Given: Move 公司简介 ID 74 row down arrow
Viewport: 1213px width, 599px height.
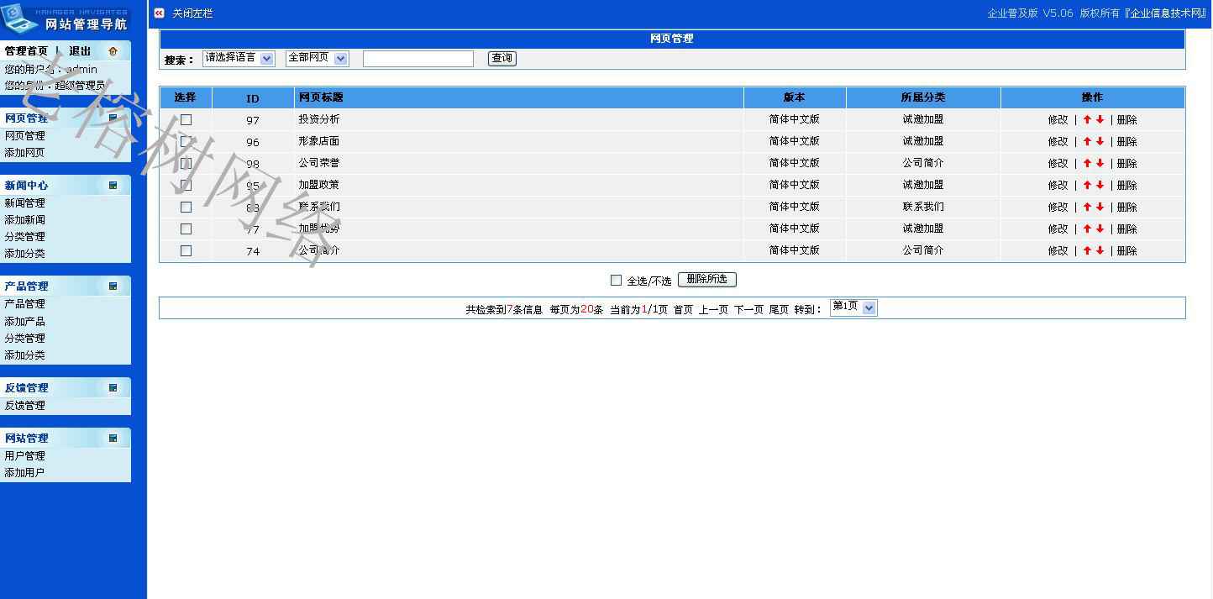Looking at the screenshot, I should pyautogui.click(x=1100, y=250).
